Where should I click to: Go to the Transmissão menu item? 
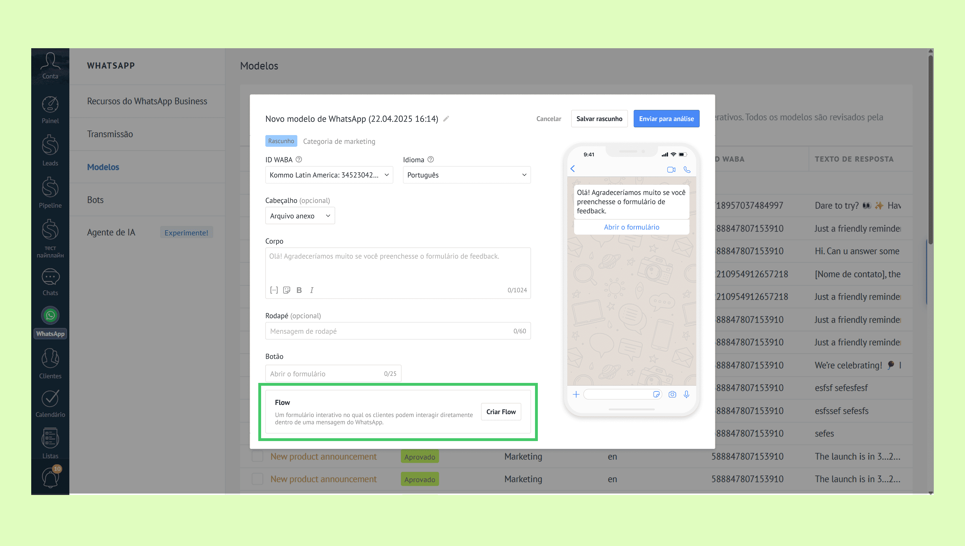tap(110, 134)
